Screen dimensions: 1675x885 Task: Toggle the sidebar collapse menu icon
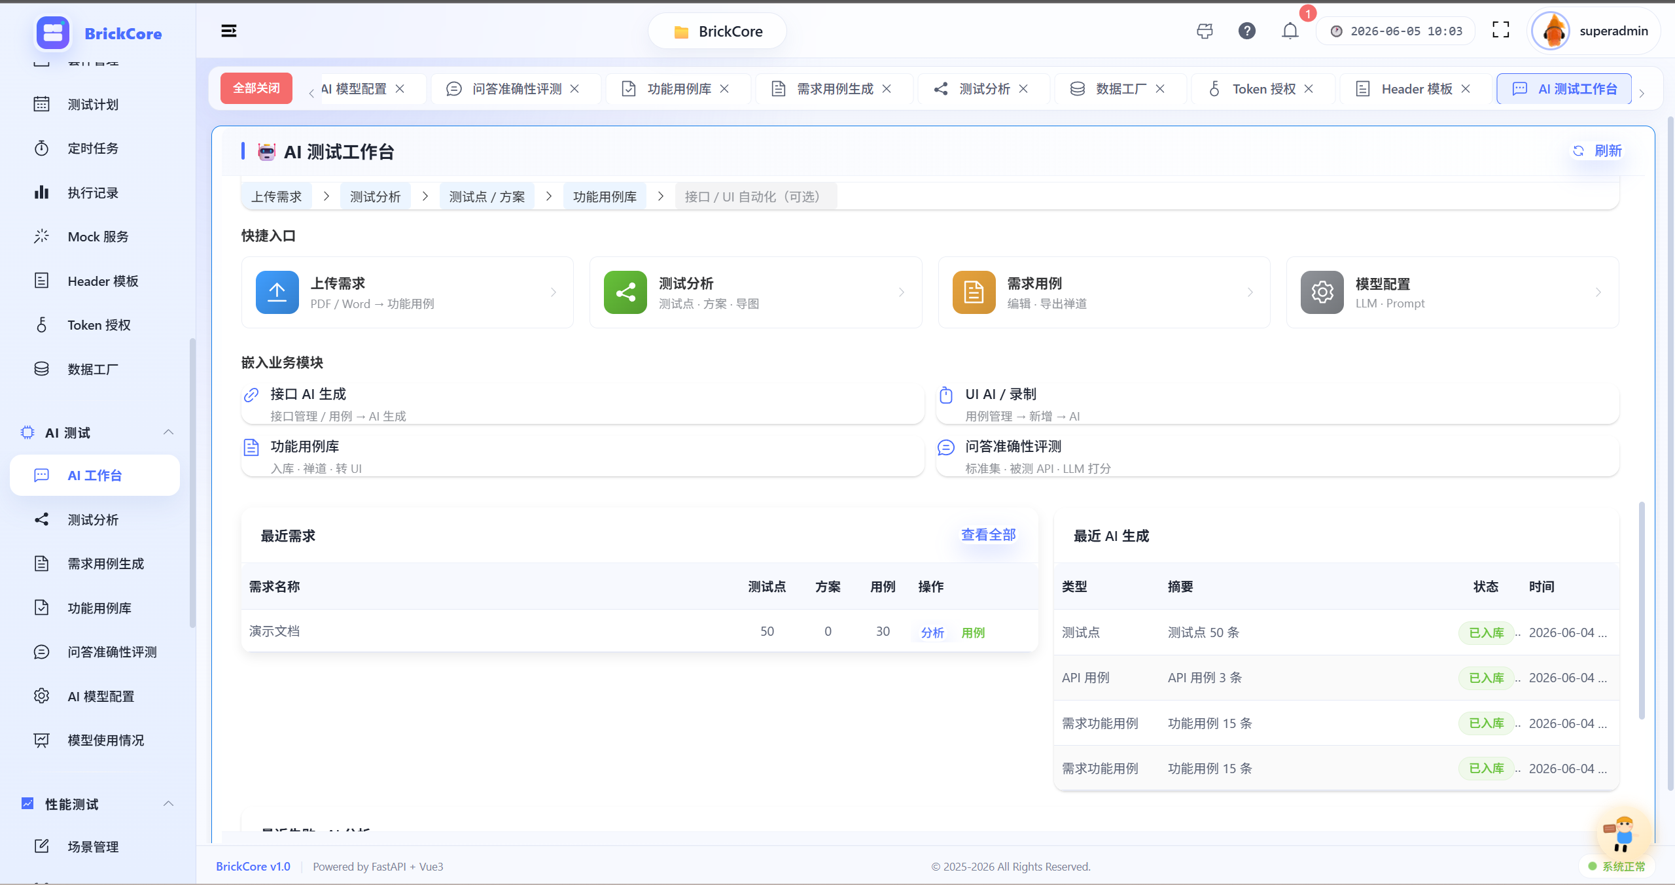[228, 31]
